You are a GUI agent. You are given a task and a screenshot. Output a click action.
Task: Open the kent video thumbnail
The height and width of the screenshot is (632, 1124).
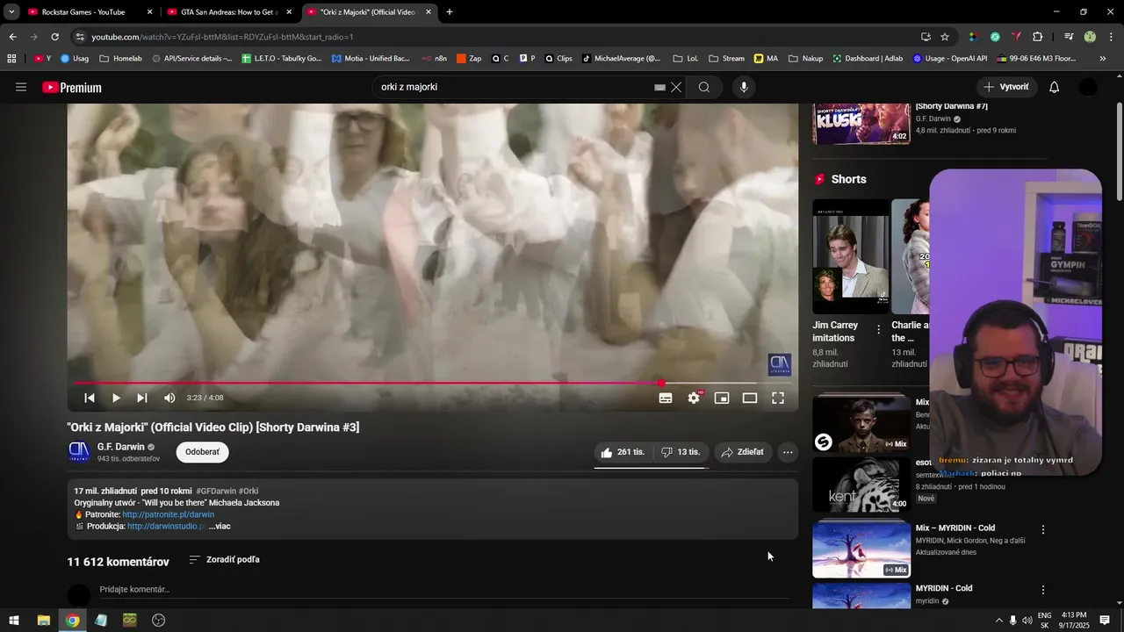pos(861,484)
